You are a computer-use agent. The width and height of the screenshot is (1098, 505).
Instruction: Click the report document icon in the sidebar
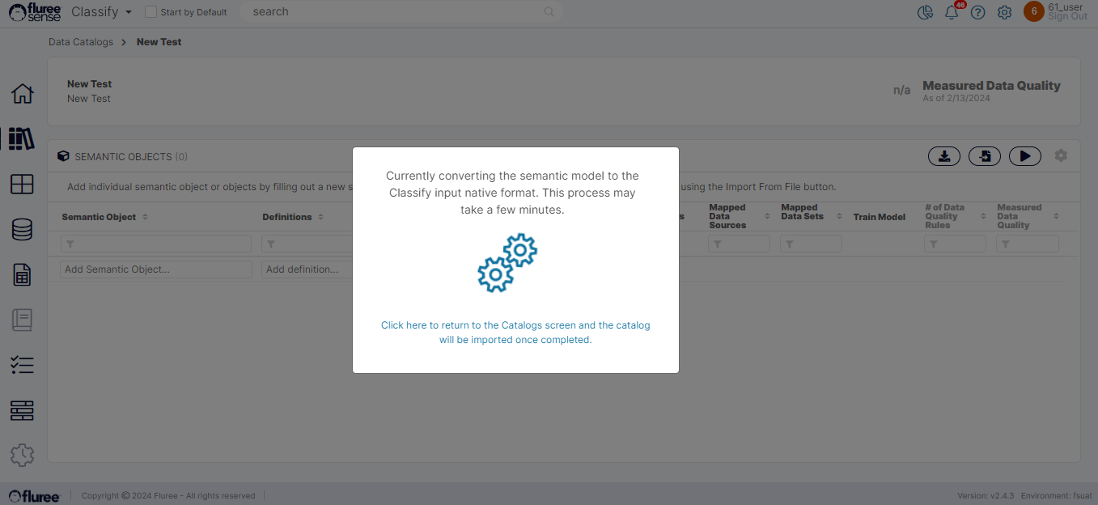click(22, 275)
